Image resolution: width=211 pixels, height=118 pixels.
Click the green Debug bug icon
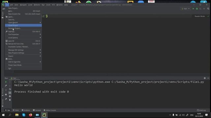(x=197, y=9)
